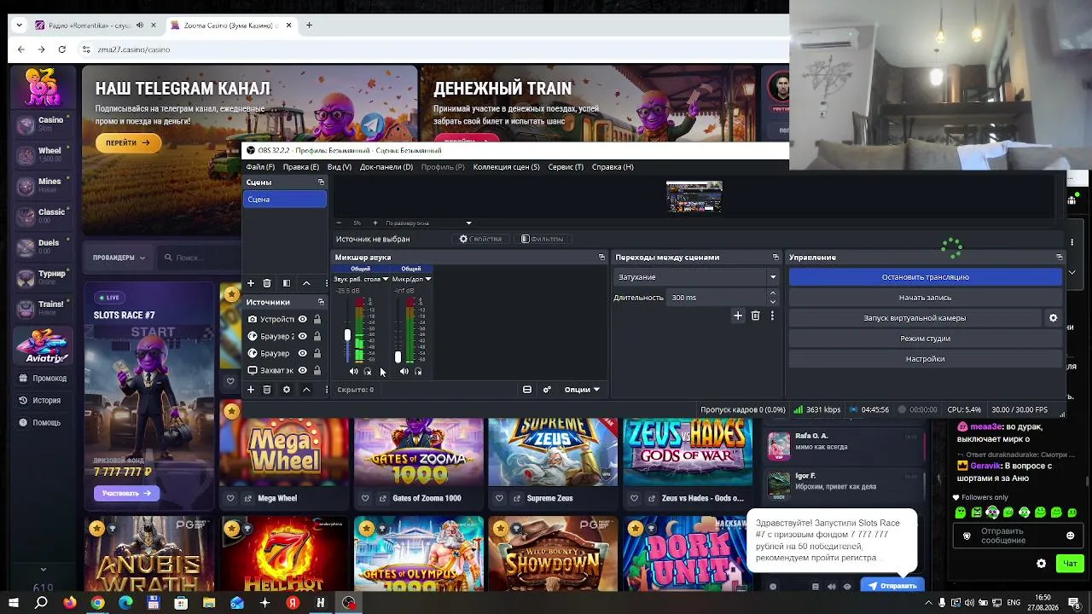Increase transition duration with up stepper

(773, 294)
